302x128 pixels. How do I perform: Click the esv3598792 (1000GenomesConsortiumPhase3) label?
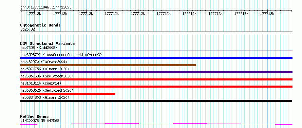(61, 55)
